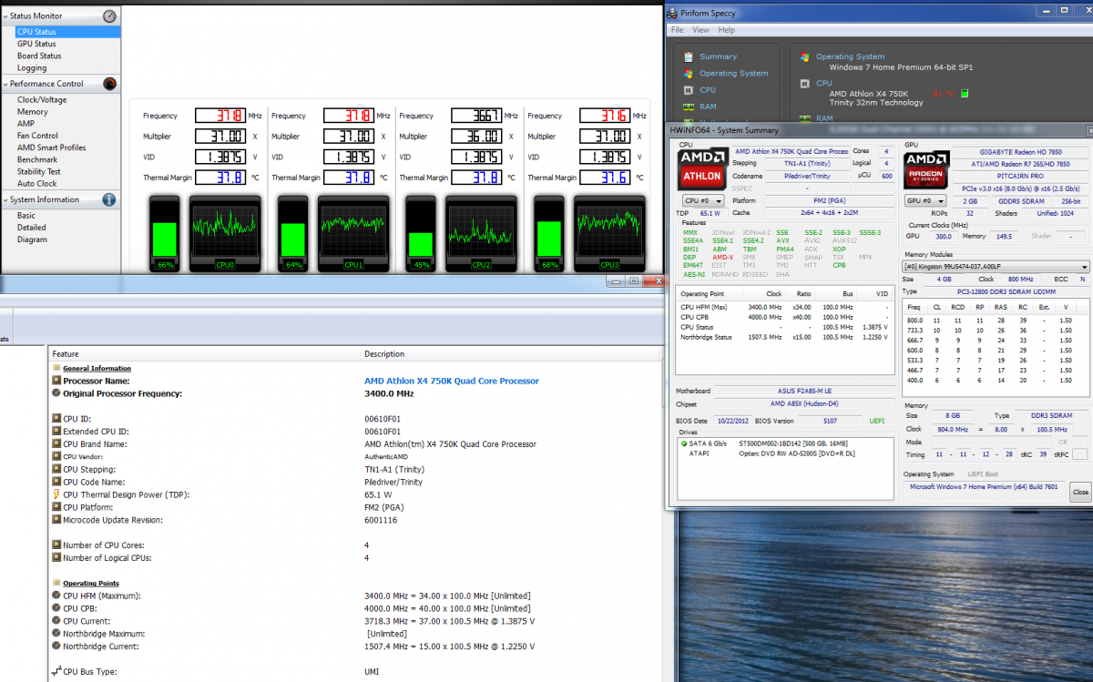Click the 45% CPU2 load bar
This screenshot has height=682, width=1093.
421,233
